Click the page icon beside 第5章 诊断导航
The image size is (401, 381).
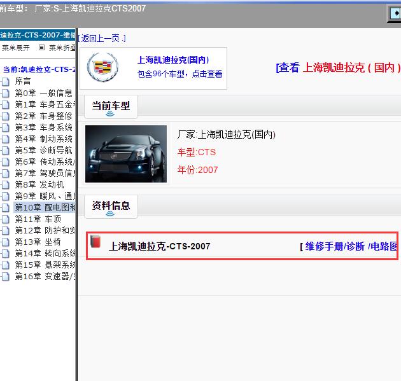(x=6, y=150)
